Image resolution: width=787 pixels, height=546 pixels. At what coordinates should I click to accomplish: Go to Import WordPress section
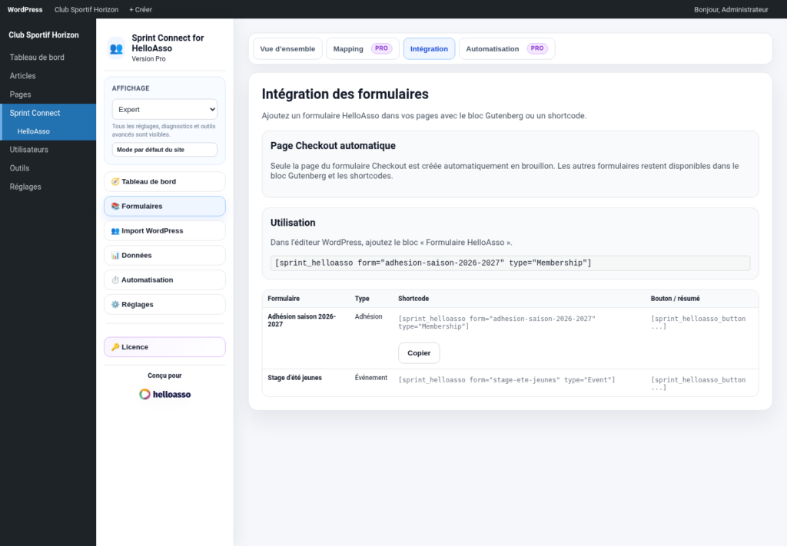[x=164, y=230]
